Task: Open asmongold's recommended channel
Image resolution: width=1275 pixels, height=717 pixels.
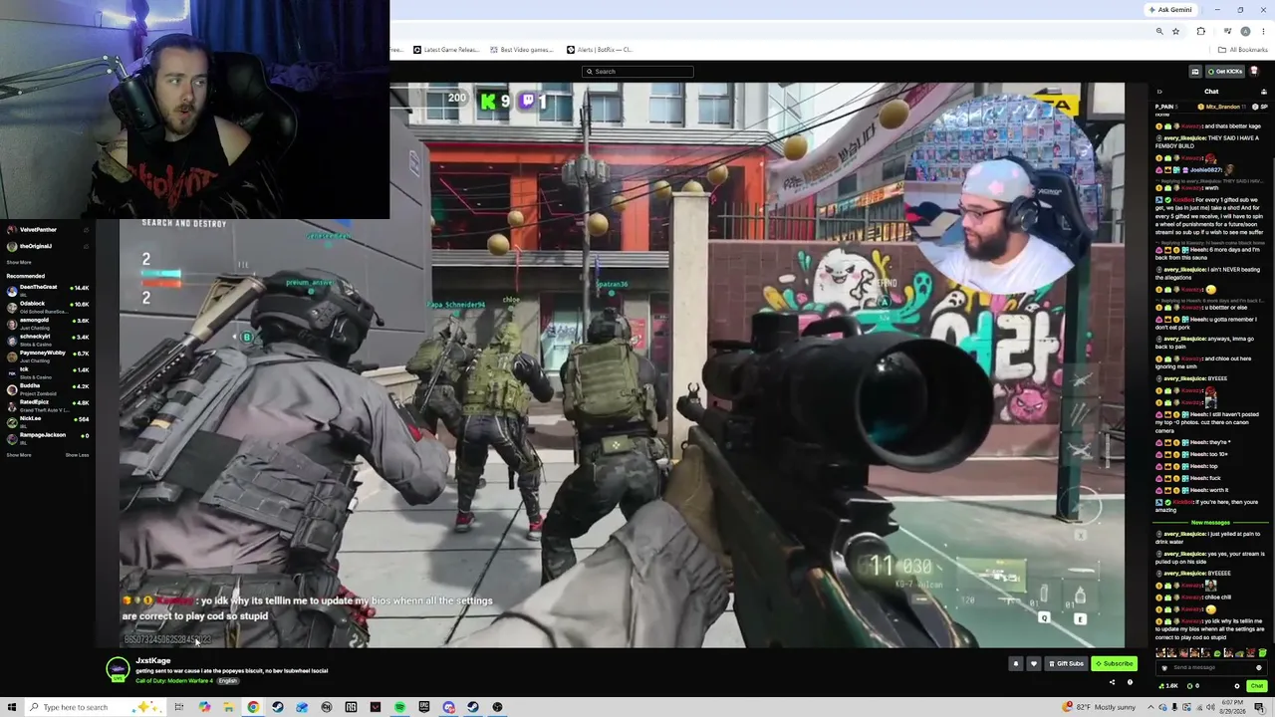Action: [46, 323]
